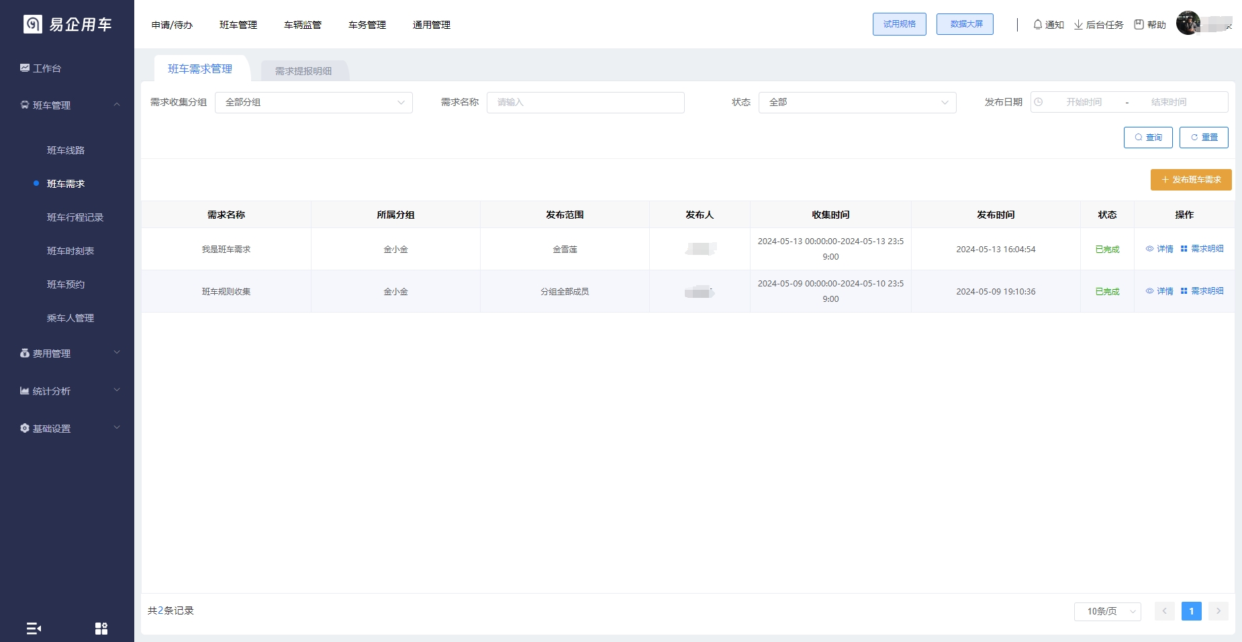Open the 10条/页 page size dropdown
Viewport: 1242px width, 642px height.
1108,611
